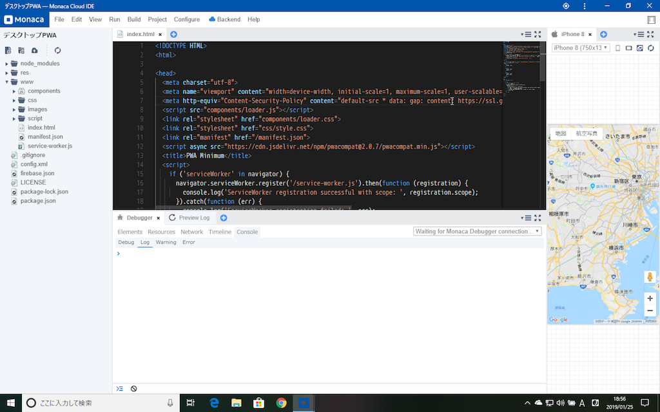This screenshot has width=660, height=412.
Task: Add a new previewer tab next to iPhone 8
Action: tap(603, 35)
